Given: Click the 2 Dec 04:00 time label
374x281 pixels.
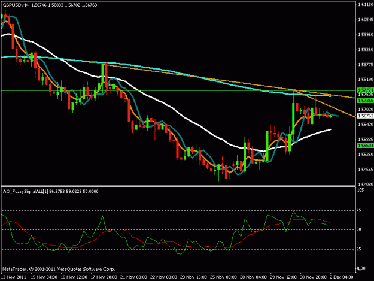Looking at the screenshot, I should tap(342, 277).
